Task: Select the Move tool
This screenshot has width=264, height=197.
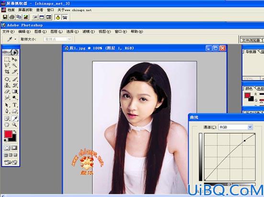Action: click(14, 59)
